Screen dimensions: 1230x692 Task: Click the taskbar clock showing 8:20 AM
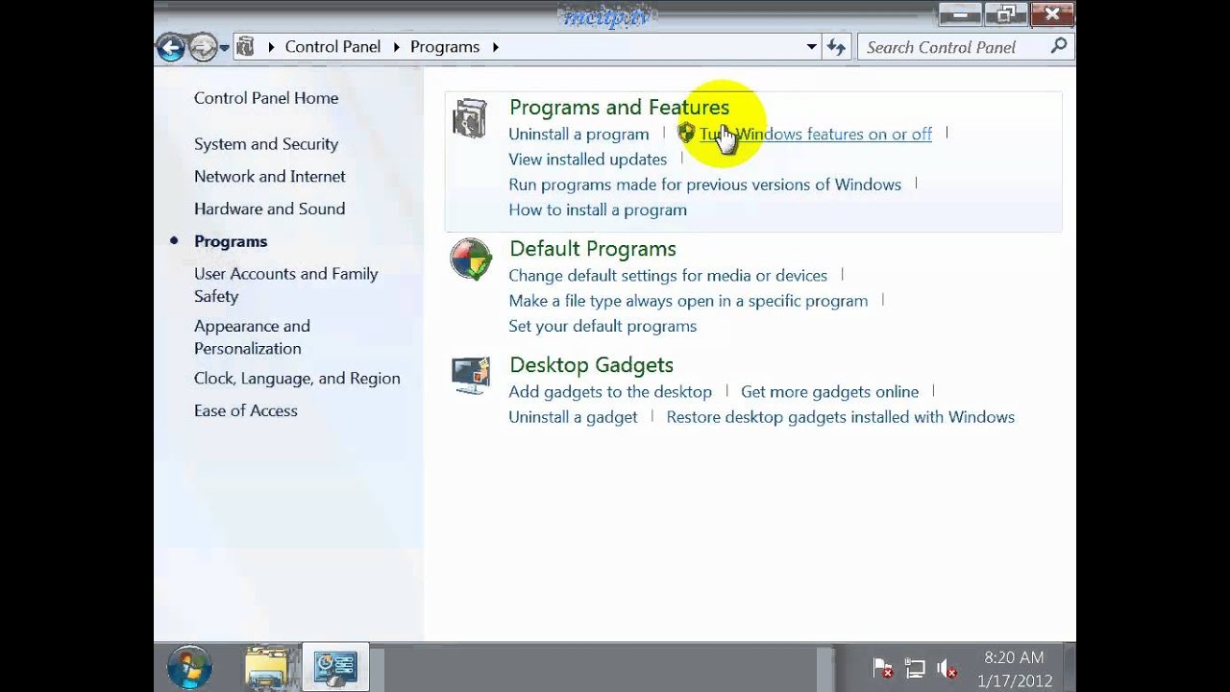pyautogui.click(x=1014, y=669)
